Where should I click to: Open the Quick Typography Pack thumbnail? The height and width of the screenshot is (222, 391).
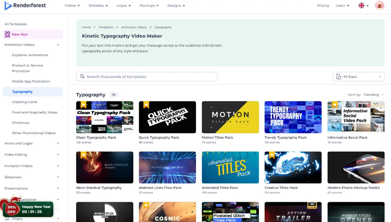point(167,117)
